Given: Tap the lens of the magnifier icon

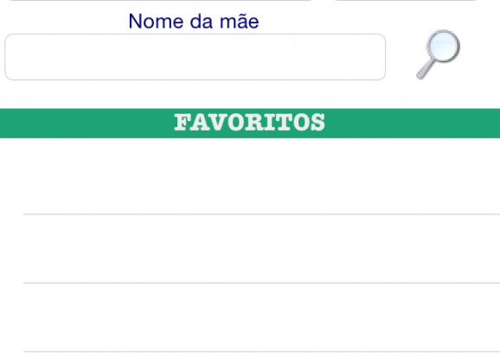Looking at the screenshot, I should coord(443,46).
